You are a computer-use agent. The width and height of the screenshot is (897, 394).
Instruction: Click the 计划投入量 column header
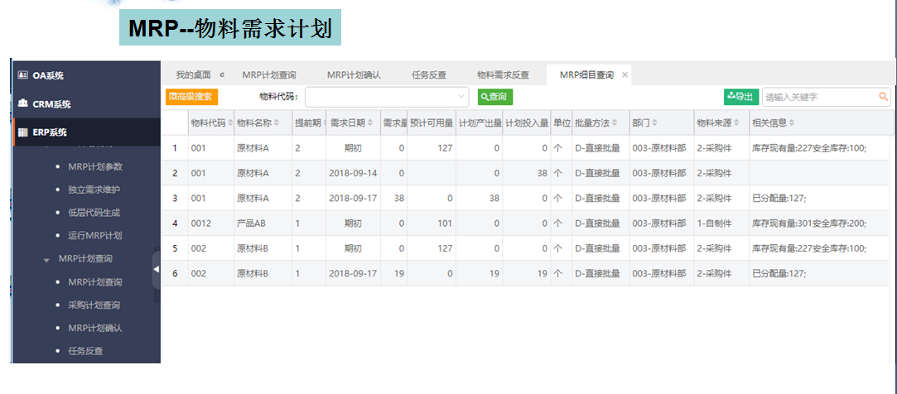(x=527, y=123)
